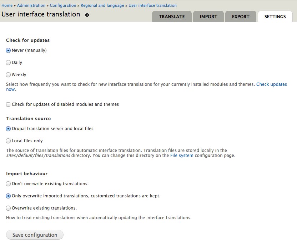This screenshot has width=297, height=246.
Task: Select Weekly update check option
Action: pyautogui.click(x=8, y=75)
